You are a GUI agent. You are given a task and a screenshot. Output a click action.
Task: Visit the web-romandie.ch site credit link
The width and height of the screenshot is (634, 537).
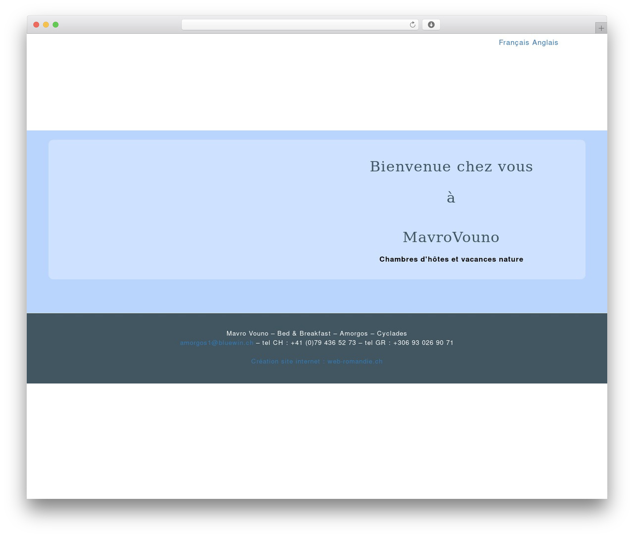[317, 362]
